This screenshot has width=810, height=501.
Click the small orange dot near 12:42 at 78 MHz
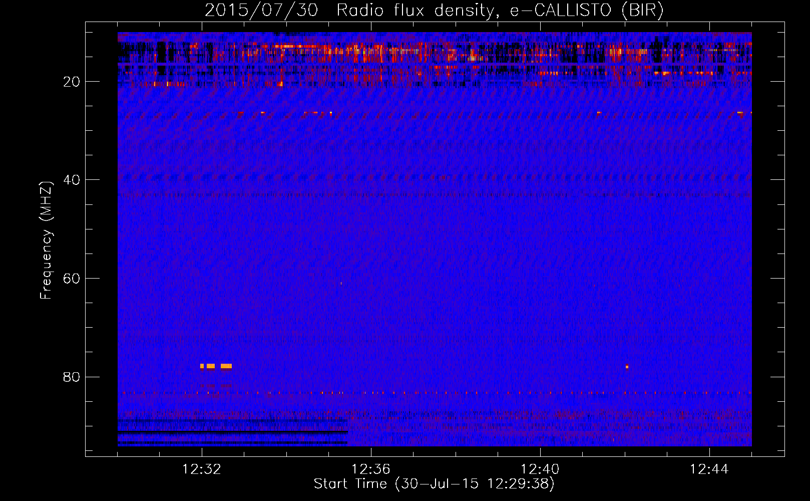627,366
